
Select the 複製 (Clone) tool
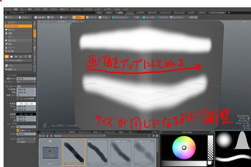pos(18,33)
